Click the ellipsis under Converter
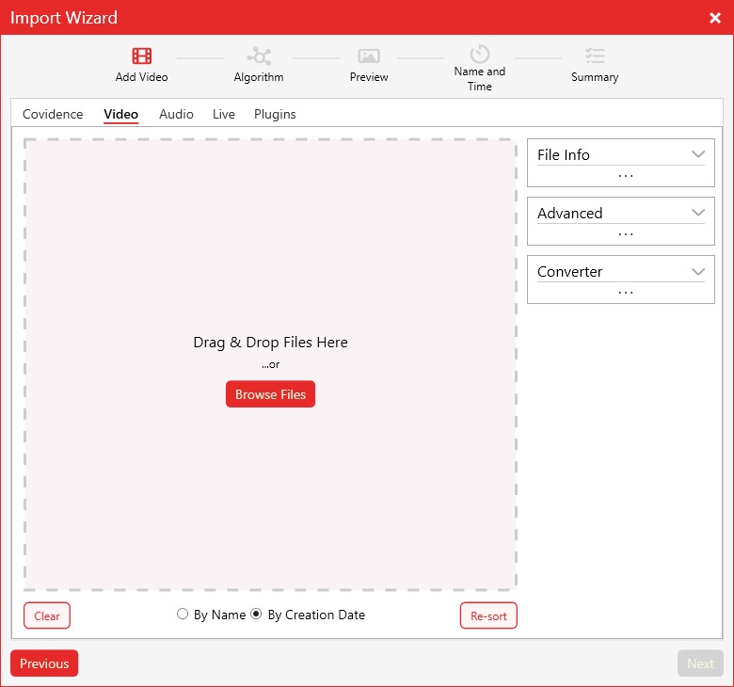This screenshot has height=687, width=734. [626, 293]
